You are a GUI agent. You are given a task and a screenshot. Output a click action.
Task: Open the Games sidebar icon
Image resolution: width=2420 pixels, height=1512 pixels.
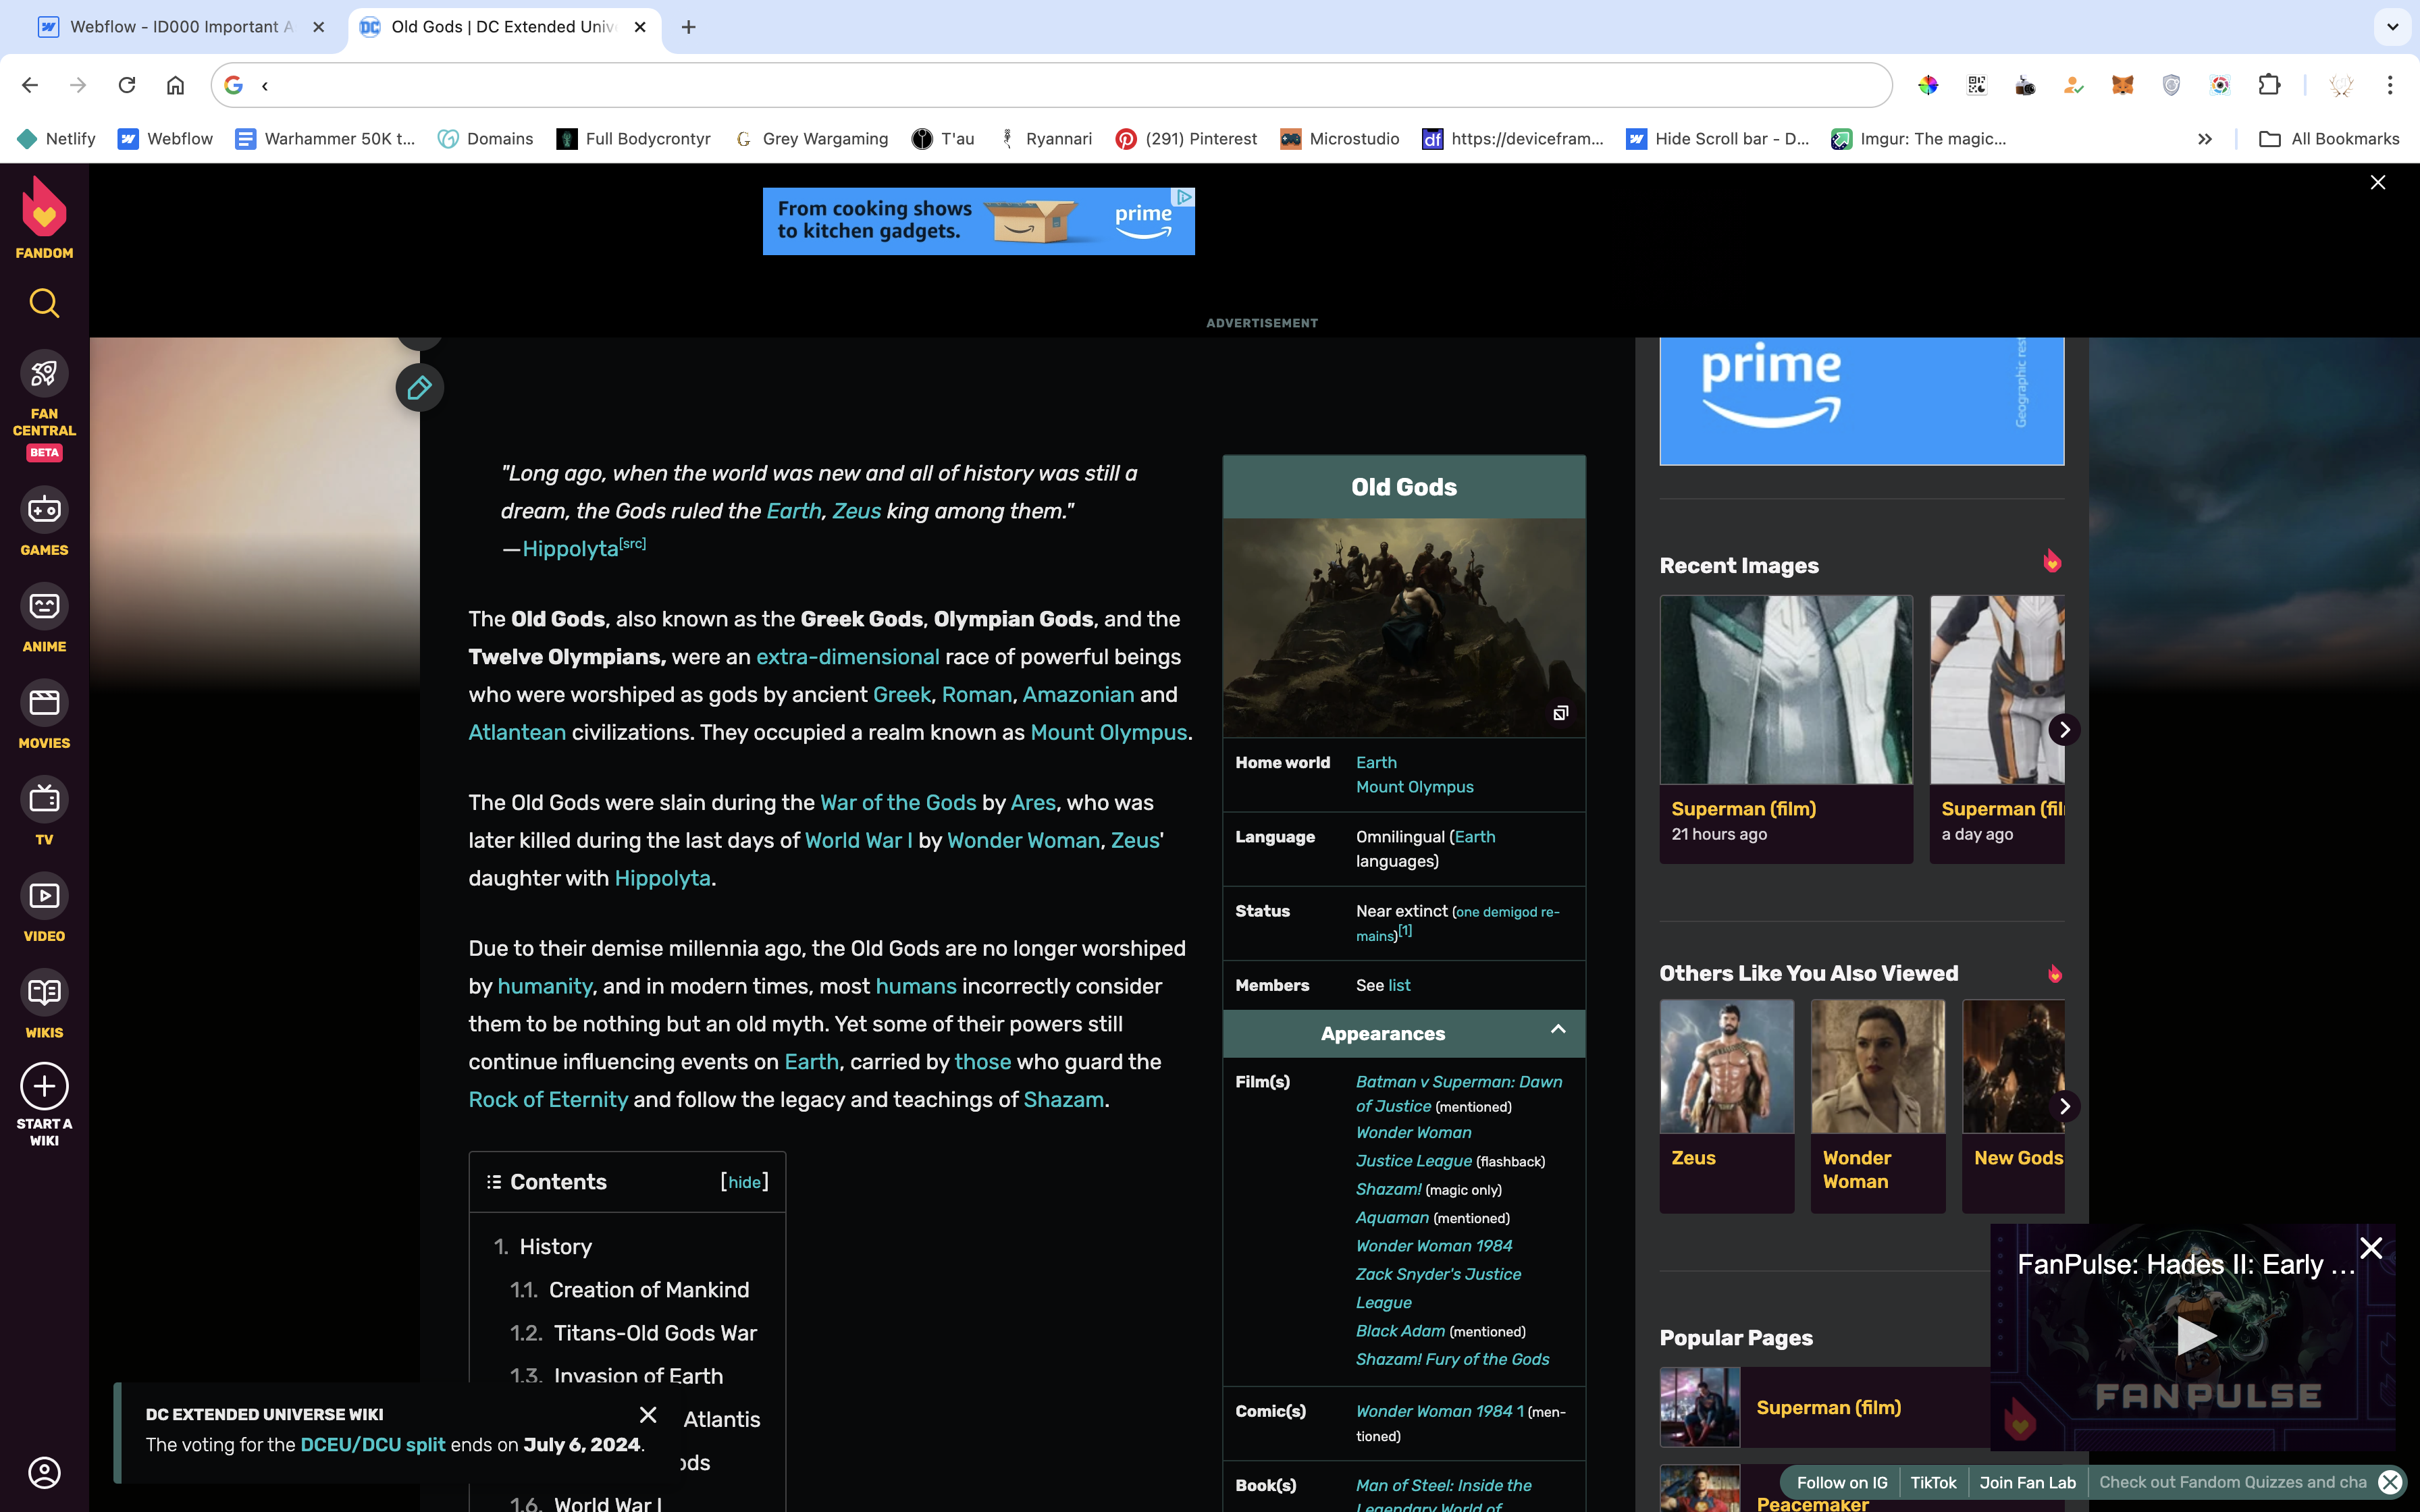click(x=44, y=511)
